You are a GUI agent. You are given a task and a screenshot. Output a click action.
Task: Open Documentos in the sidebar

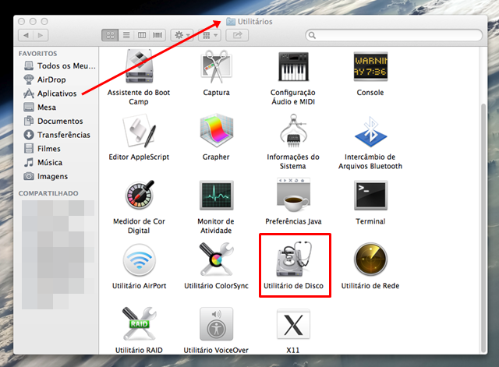pyautogui.click(x=54, y=121)
